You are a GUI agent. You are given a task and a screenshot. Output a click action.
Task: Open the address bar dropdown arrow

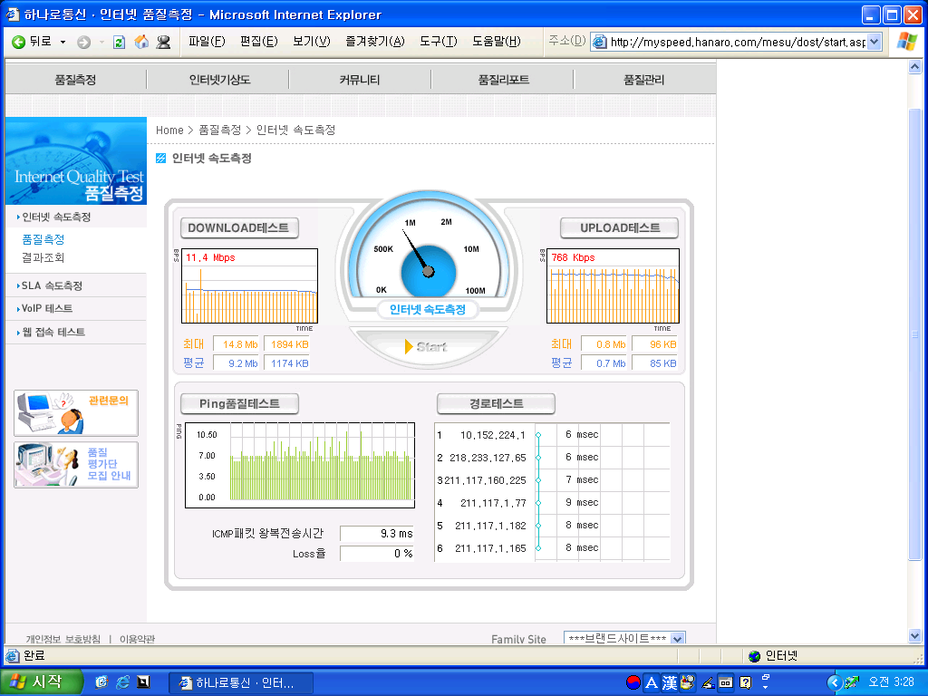coord(875,42)
